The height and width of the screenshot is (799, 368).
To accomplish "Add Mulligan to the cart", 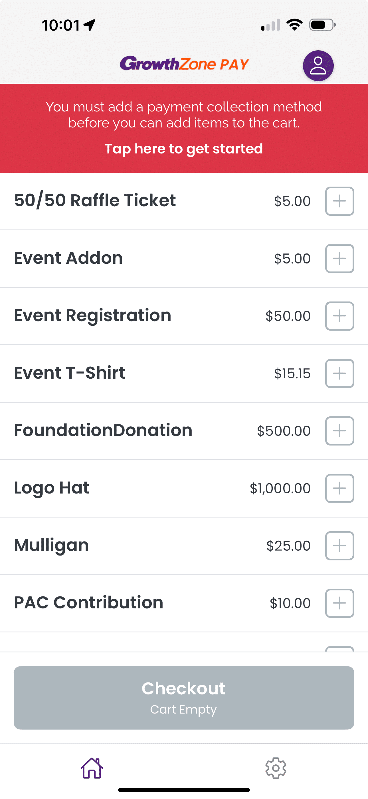I will point(339,546).
